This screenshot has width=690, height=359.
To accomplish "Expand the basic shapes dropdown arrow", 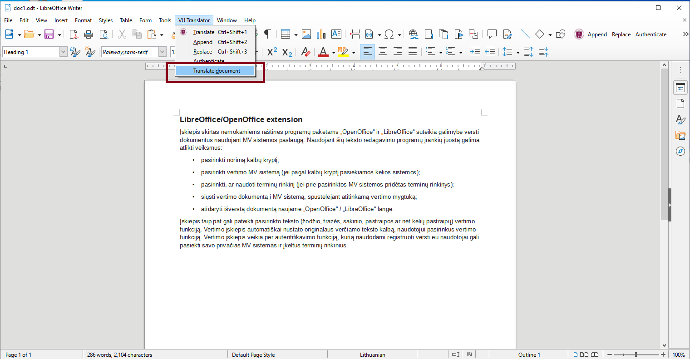I will point(550,35).
